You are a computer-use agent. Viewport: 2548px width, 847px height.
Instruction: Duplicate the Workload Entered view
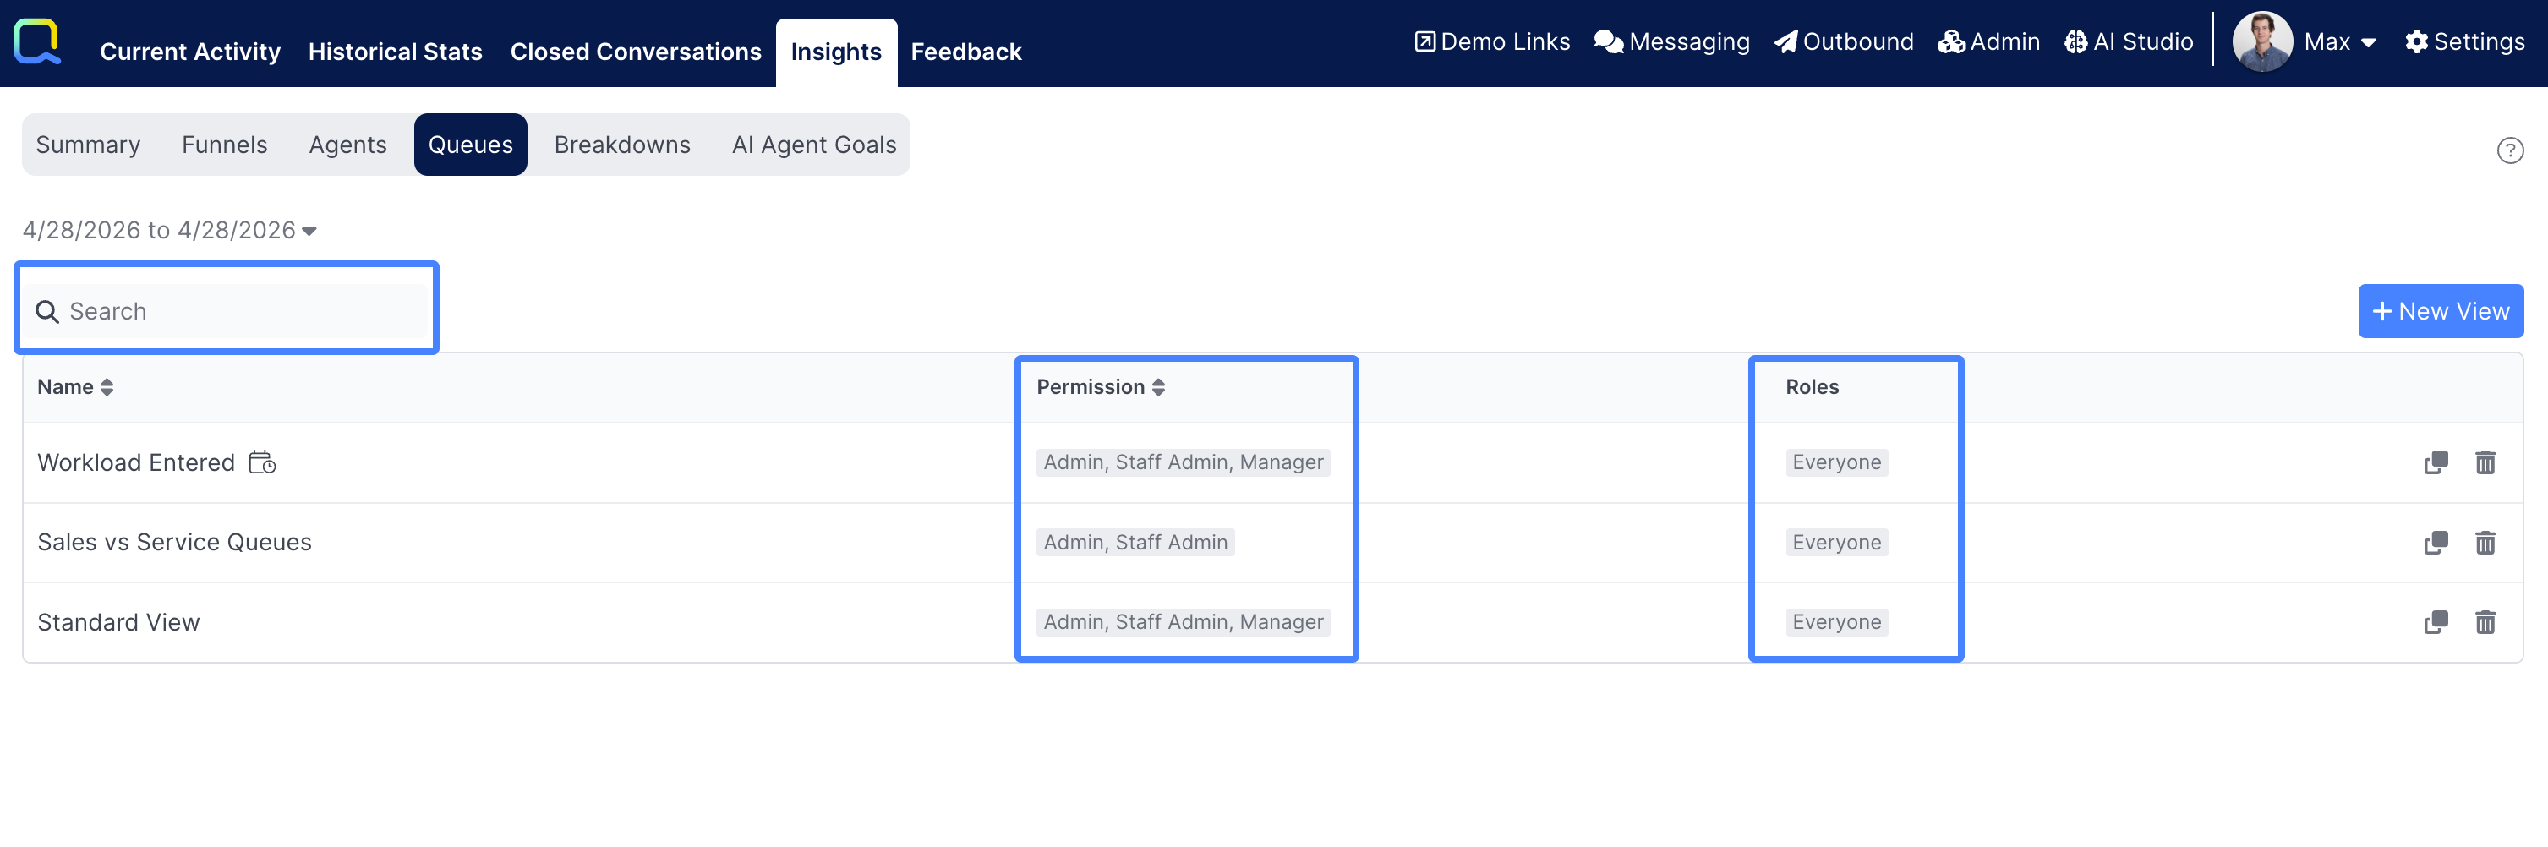click(x=2436, y=462)
